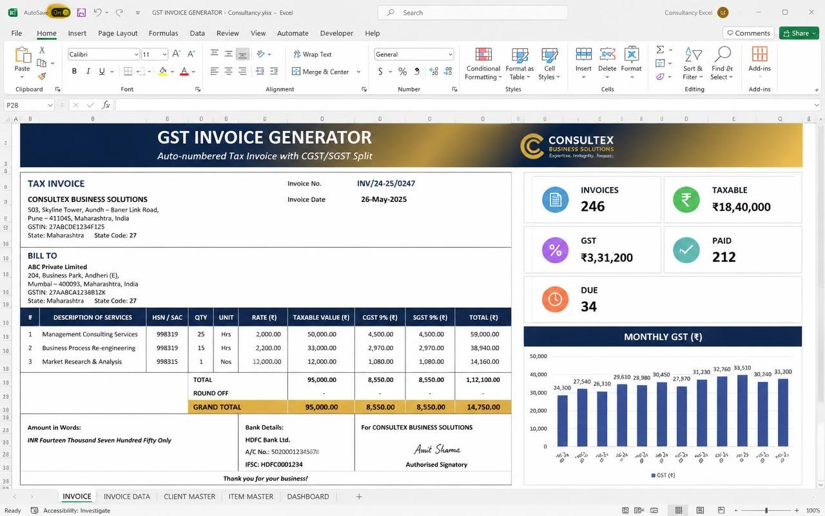
Task: Click the zoom slider in status bar
Action: [766, 510]
